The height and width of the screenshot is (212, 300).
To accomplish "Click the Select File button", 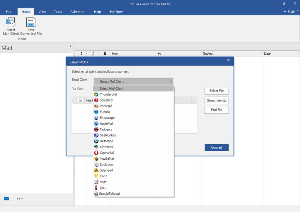I will pos(217,91).
